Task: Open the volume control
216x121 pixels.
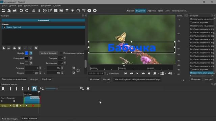Action: pyautogui.click(x=170, y=74)
